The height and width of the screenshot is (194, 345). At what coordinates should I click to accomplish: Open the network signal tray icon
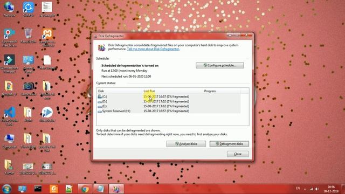311,189
